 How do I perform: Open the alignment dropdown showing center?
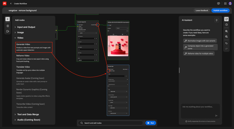pos(87,33)
